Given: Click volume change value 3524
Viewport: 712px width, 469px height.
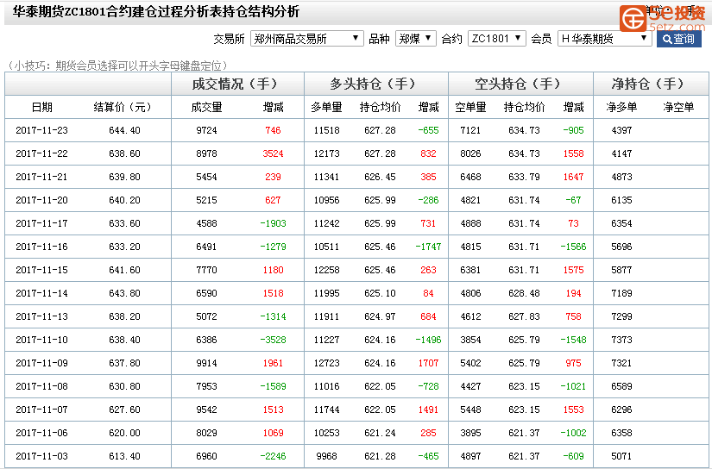Looking at the screenshot, I should tap(273, 153).
